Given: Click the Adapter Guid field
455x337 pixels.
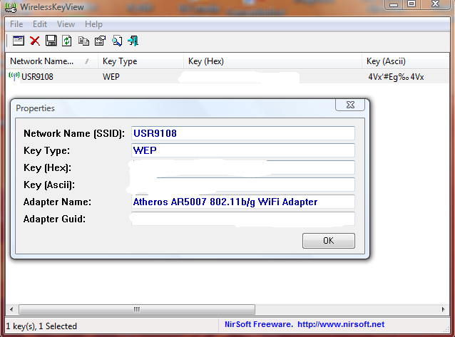Looking at the screenshot, I should tap(243, 219).
